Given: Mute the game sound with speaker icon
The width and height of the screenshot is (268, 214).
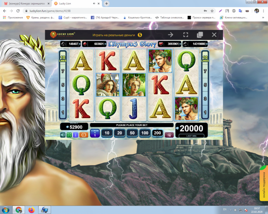Looking at the screenshot, I should point(63,135).
